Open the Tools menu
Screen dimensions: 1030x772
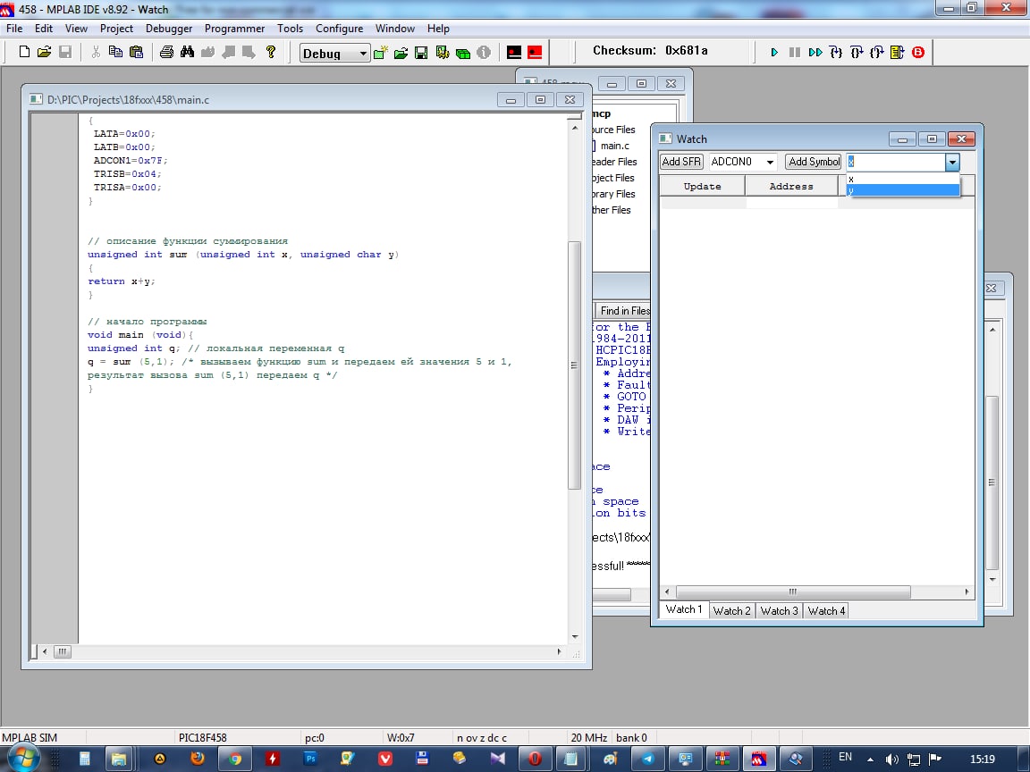[290, 29]
